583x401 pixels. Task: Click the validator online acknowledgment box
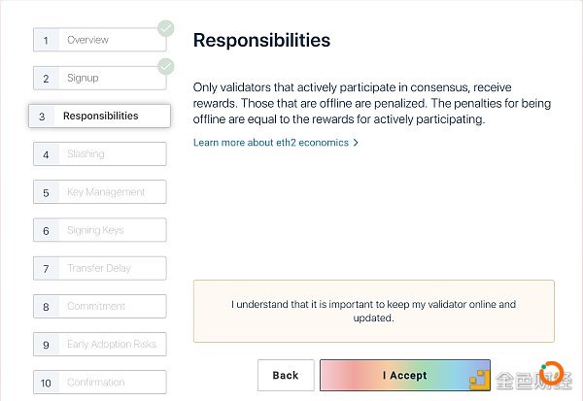pyautogui.click(x=374, y=311)
